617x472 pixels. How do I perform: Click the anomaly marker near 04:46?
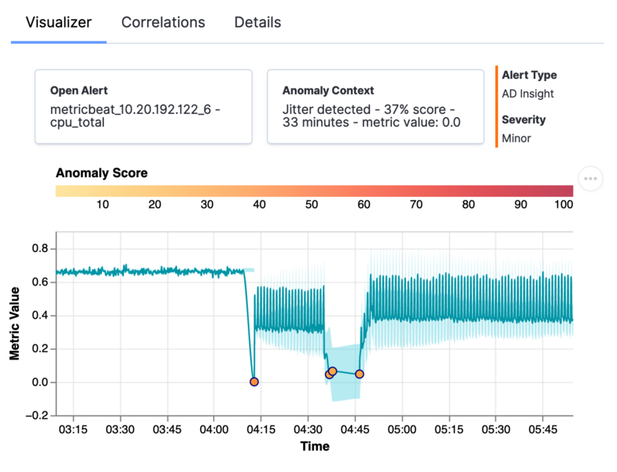(359, 374)
